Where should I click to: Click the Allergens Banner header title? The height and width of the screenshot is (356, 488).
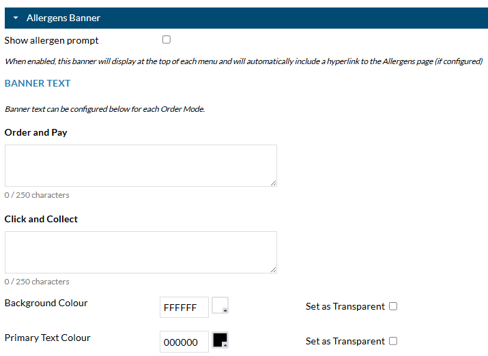coord(63,18)
